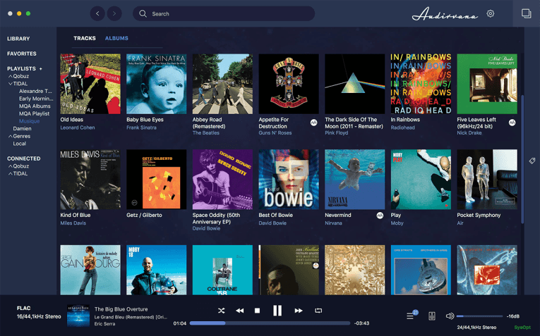Viewport: 540px width, 336px height.
Task: Open the Leonard Cohen artist link
Action: (78, 127)
